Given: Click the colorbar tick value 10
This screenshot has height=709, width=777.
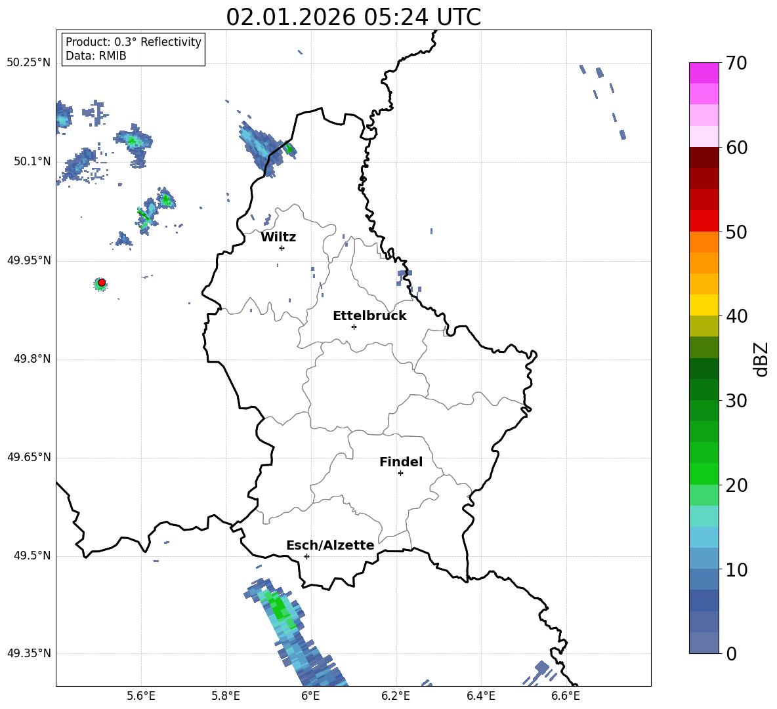Looking at the screenshot, I should coord(736,569).
